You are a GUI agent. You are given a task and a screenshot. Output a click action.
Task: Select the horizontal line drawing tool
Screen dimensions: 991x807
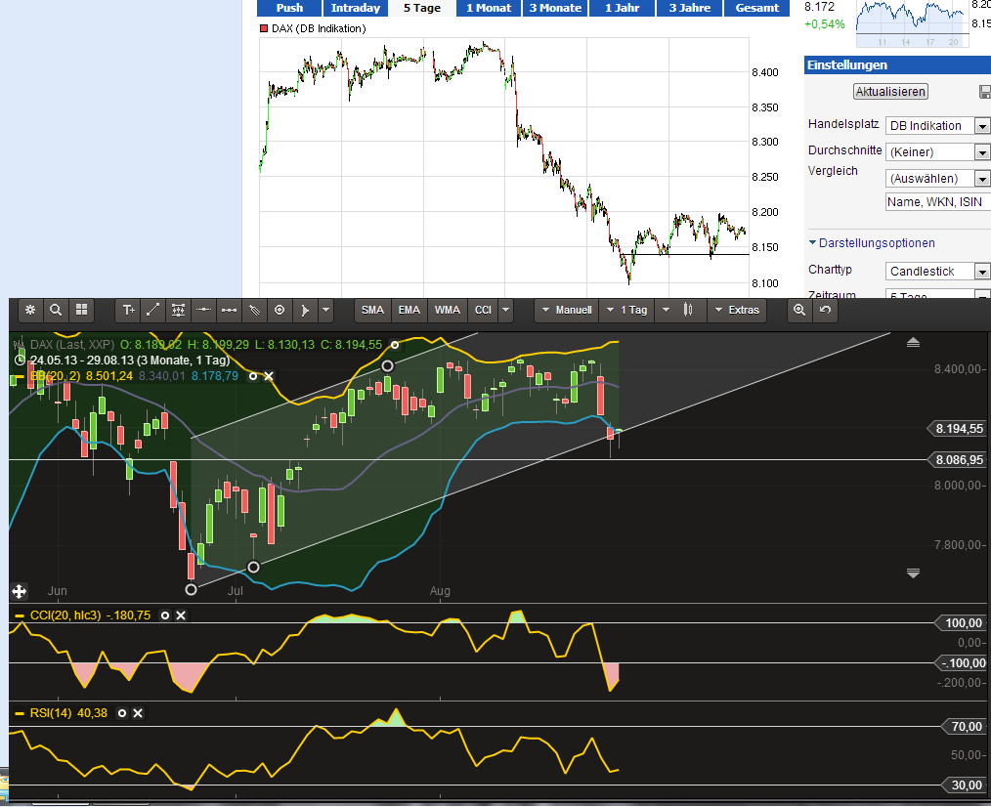point(202,310)
